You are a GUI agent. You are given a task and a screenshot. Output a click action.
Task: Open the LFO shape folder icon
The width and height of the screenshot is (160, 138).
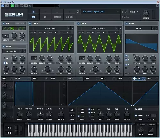[72, 110]
